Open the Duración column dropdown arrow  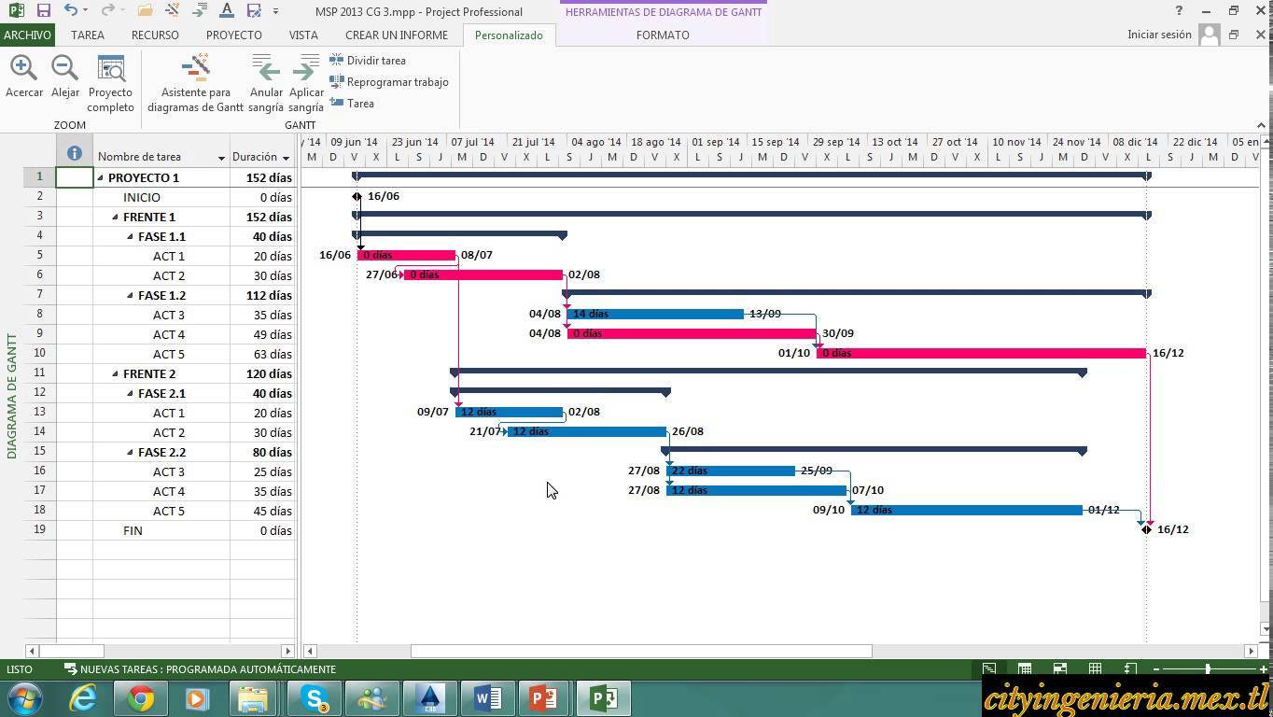(x=286, y=158)
